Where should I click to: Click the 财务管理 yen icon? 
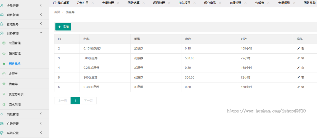click(x=2, y=33)
